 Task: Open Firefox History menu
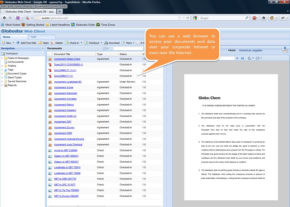[x=28, y=6]
